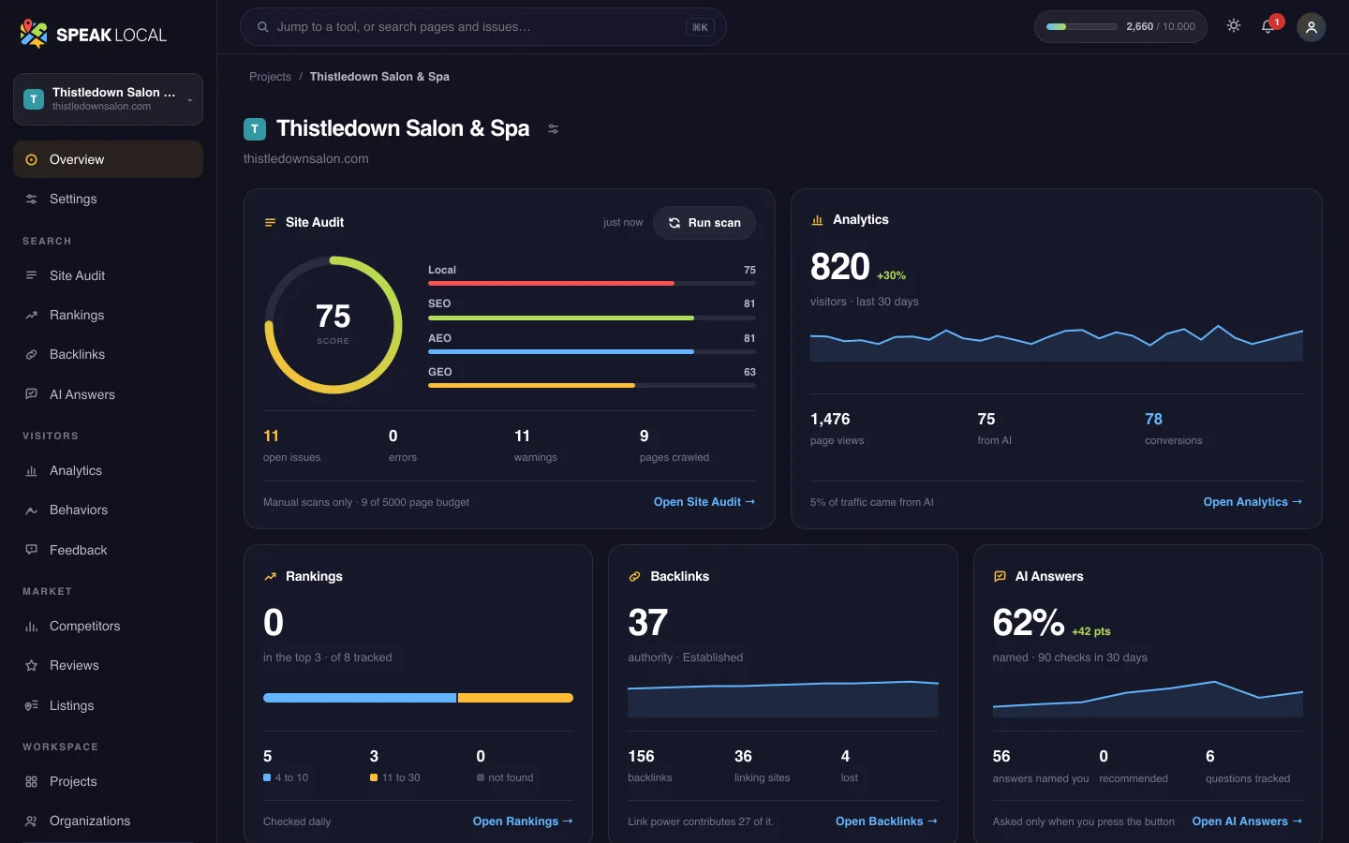Click the AI Answers chat icon in sidebar
The image size is (1349, 843).
[x=31, y=394]
